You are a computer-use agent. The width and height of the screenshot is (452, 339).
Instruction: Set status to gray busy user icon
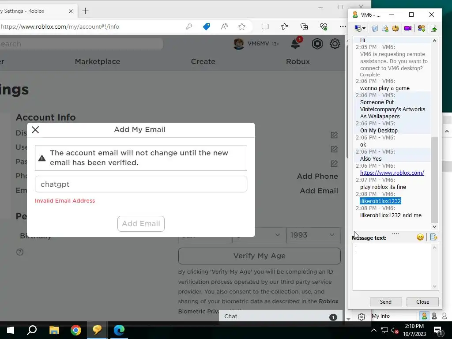[x=434, y=316]
